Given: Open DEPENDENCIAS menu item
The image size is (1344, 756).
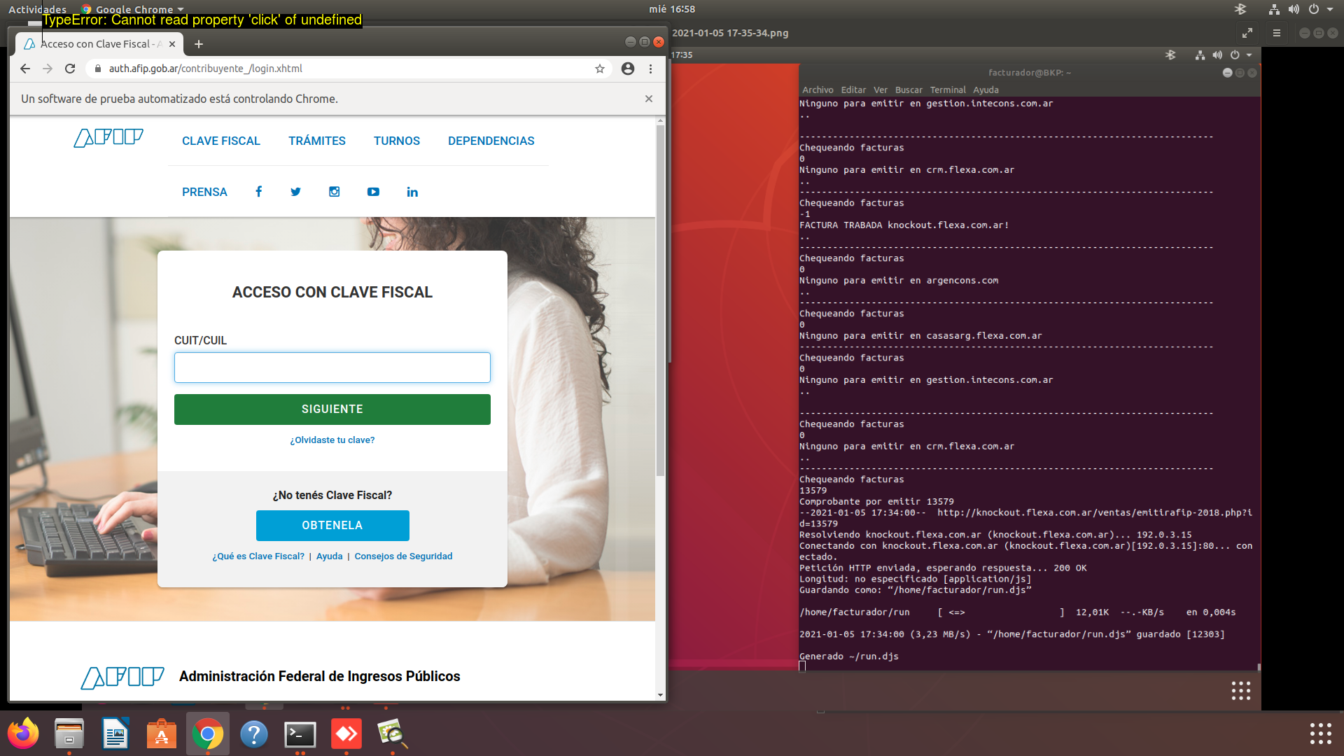Looking at the screenshot, I should point(491,141).
